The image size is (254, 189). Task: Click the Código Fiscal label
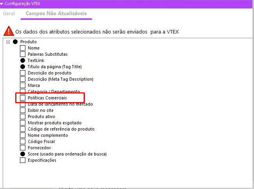(41, 141)
